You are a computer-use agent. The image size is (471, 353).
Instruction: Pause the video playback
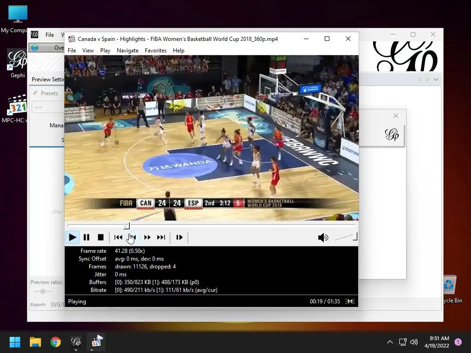[x=86, y=238]
